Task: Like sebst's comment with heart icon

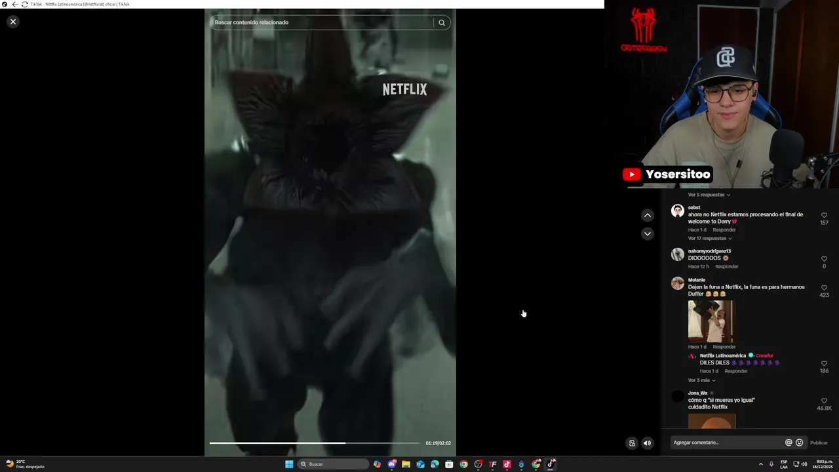Action: tap(824, 215)
